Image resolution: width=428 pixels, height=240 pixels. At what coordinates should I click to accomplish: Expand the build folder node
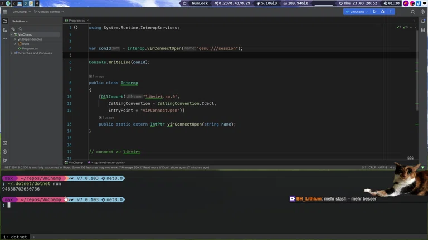coord(15,44)
